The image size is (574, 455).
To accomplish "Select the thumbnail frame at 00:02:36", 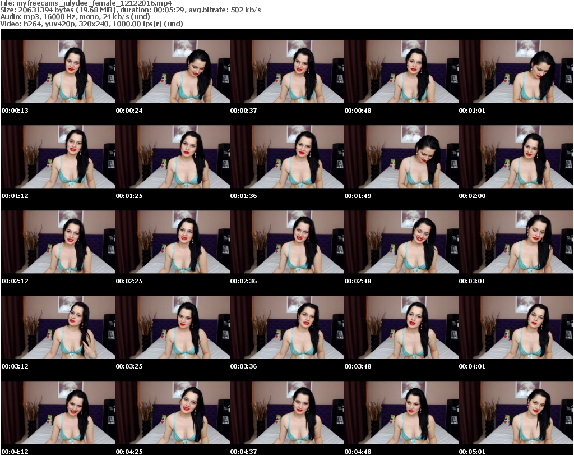I will tap(287, 242).
